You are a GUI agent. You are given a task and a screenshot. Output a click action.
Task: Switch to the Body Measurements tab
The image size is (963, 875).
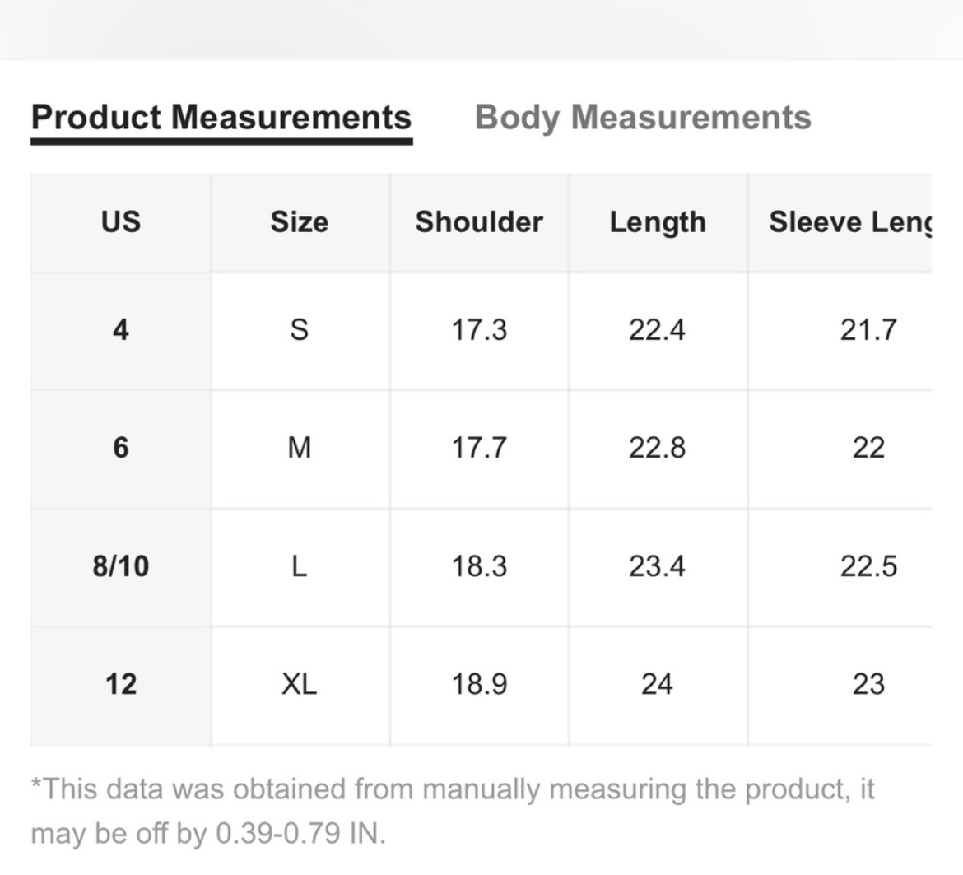click(642, 117)
